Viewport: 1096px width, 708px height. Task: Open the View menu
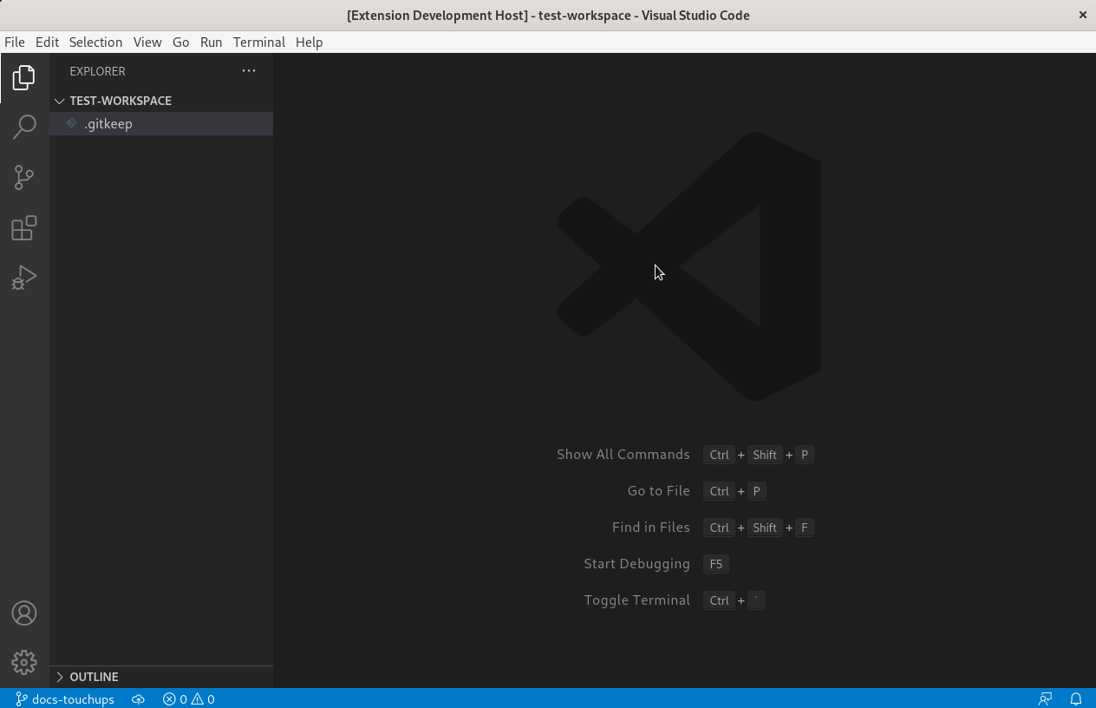(x=147, y=42)
